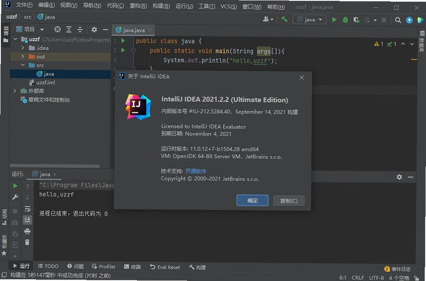Hide the project panel with the minus icon
This screenshot has height=281, width=426.
(x=105, y=29)
